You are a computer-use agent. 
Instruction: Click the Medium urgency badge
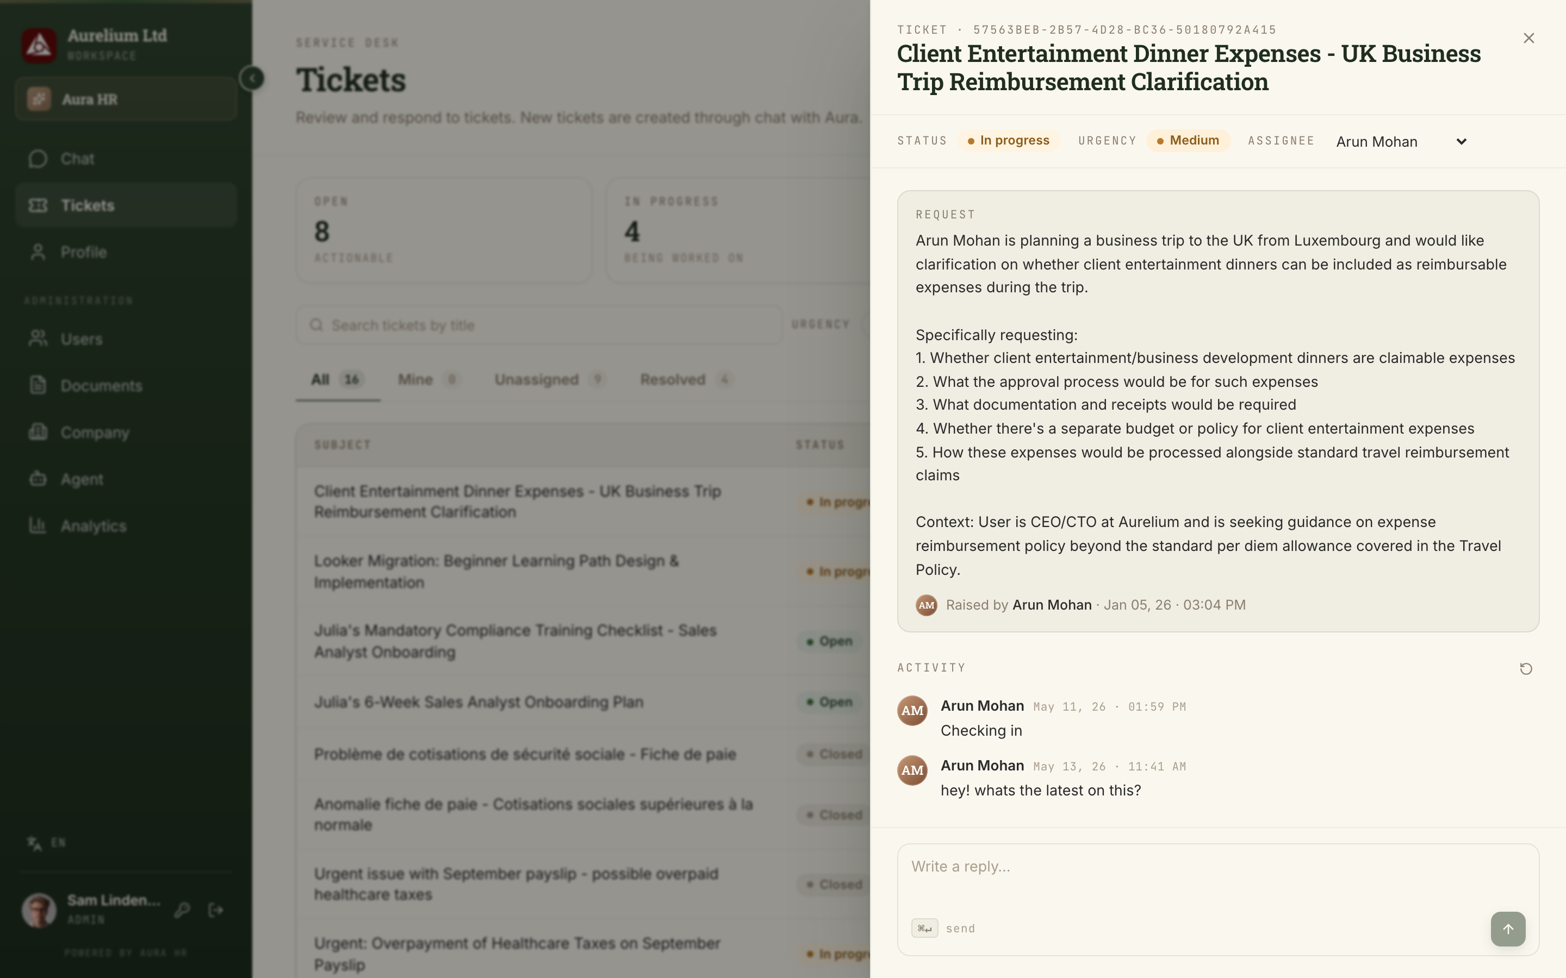coord(1188,140)
